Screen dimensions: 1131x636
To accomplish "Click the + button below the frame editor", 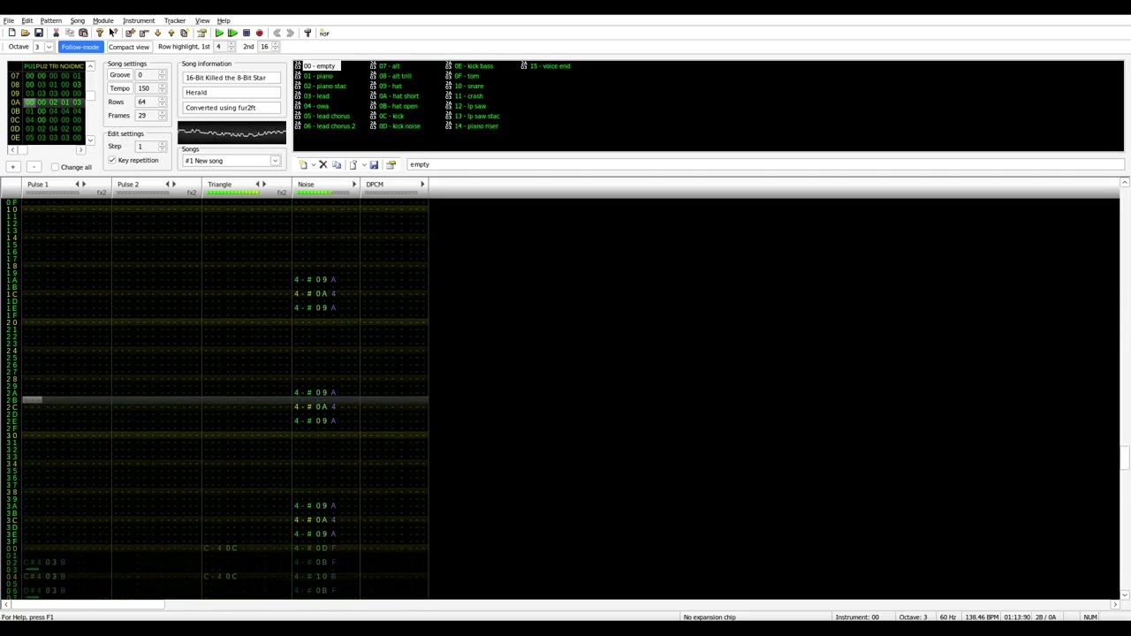I will coord(12,167).
